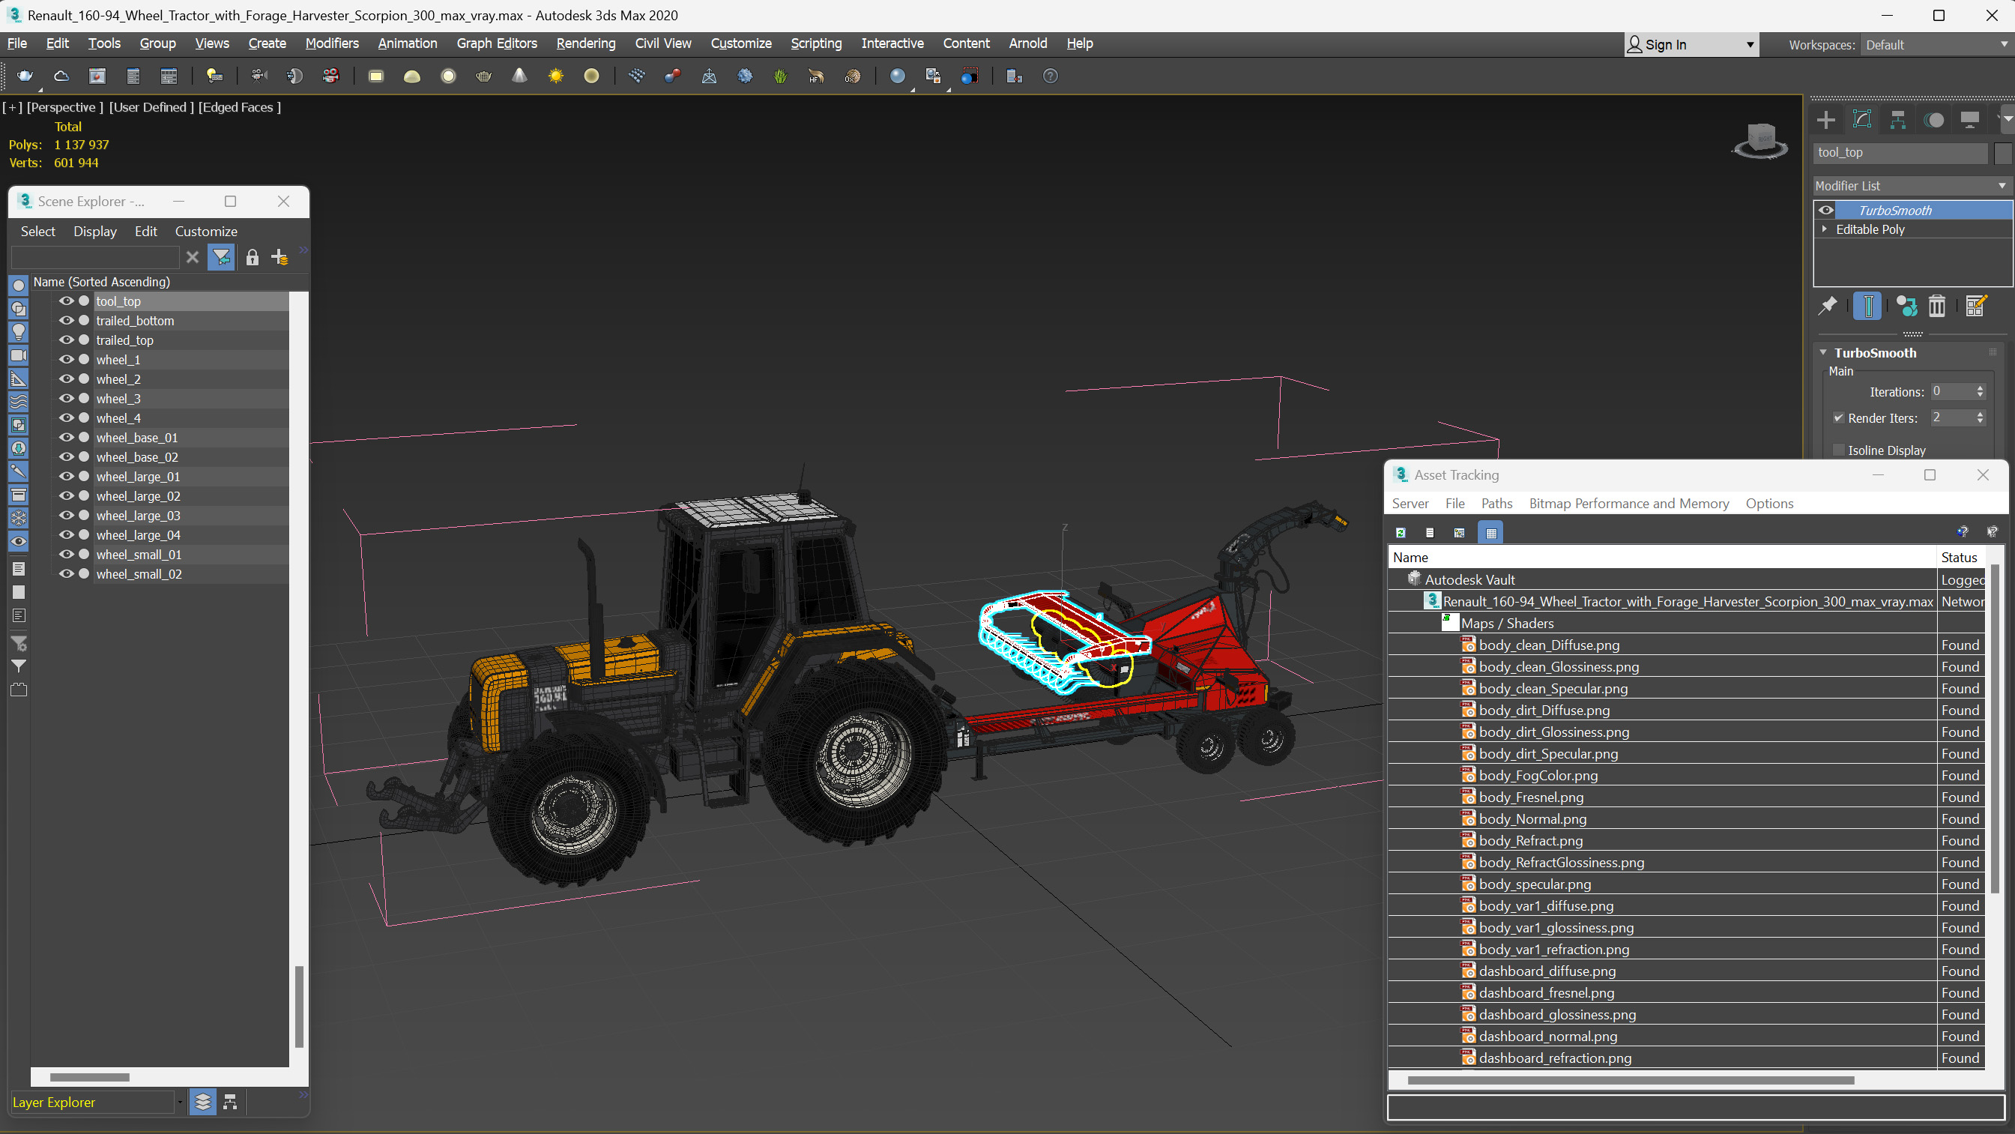Click Asset Tracking refresh icon
This screenshot has width=2015, height=1134.
(x=1401, y=533)
